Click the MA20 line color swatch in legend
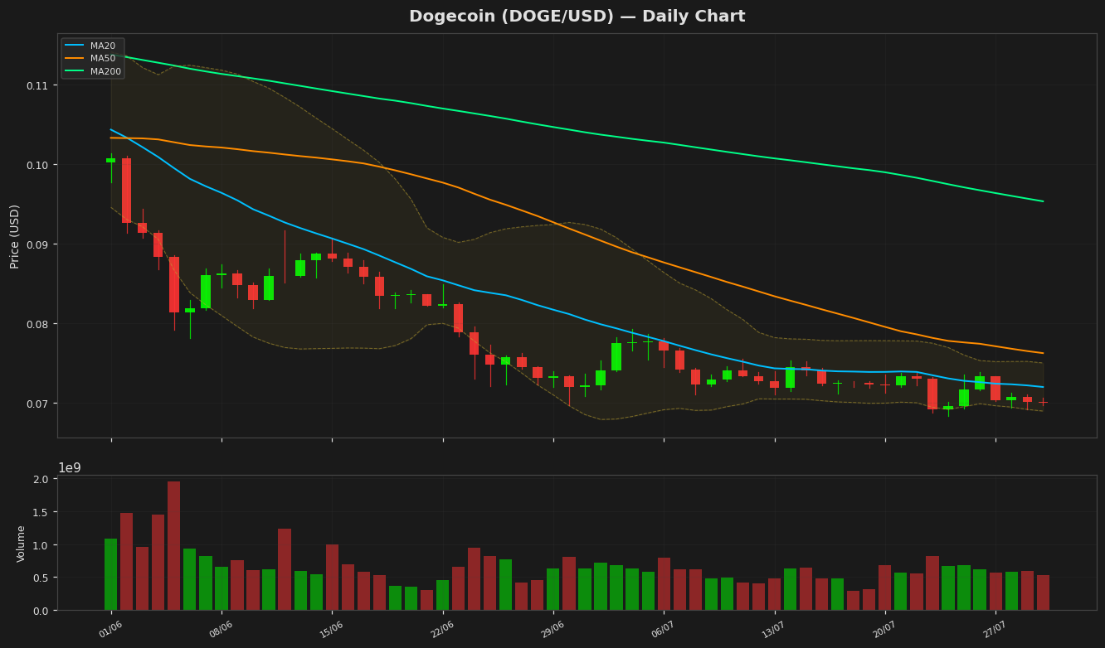Image resolution: width=1105 pixels, height=648 pixels. 75,46
